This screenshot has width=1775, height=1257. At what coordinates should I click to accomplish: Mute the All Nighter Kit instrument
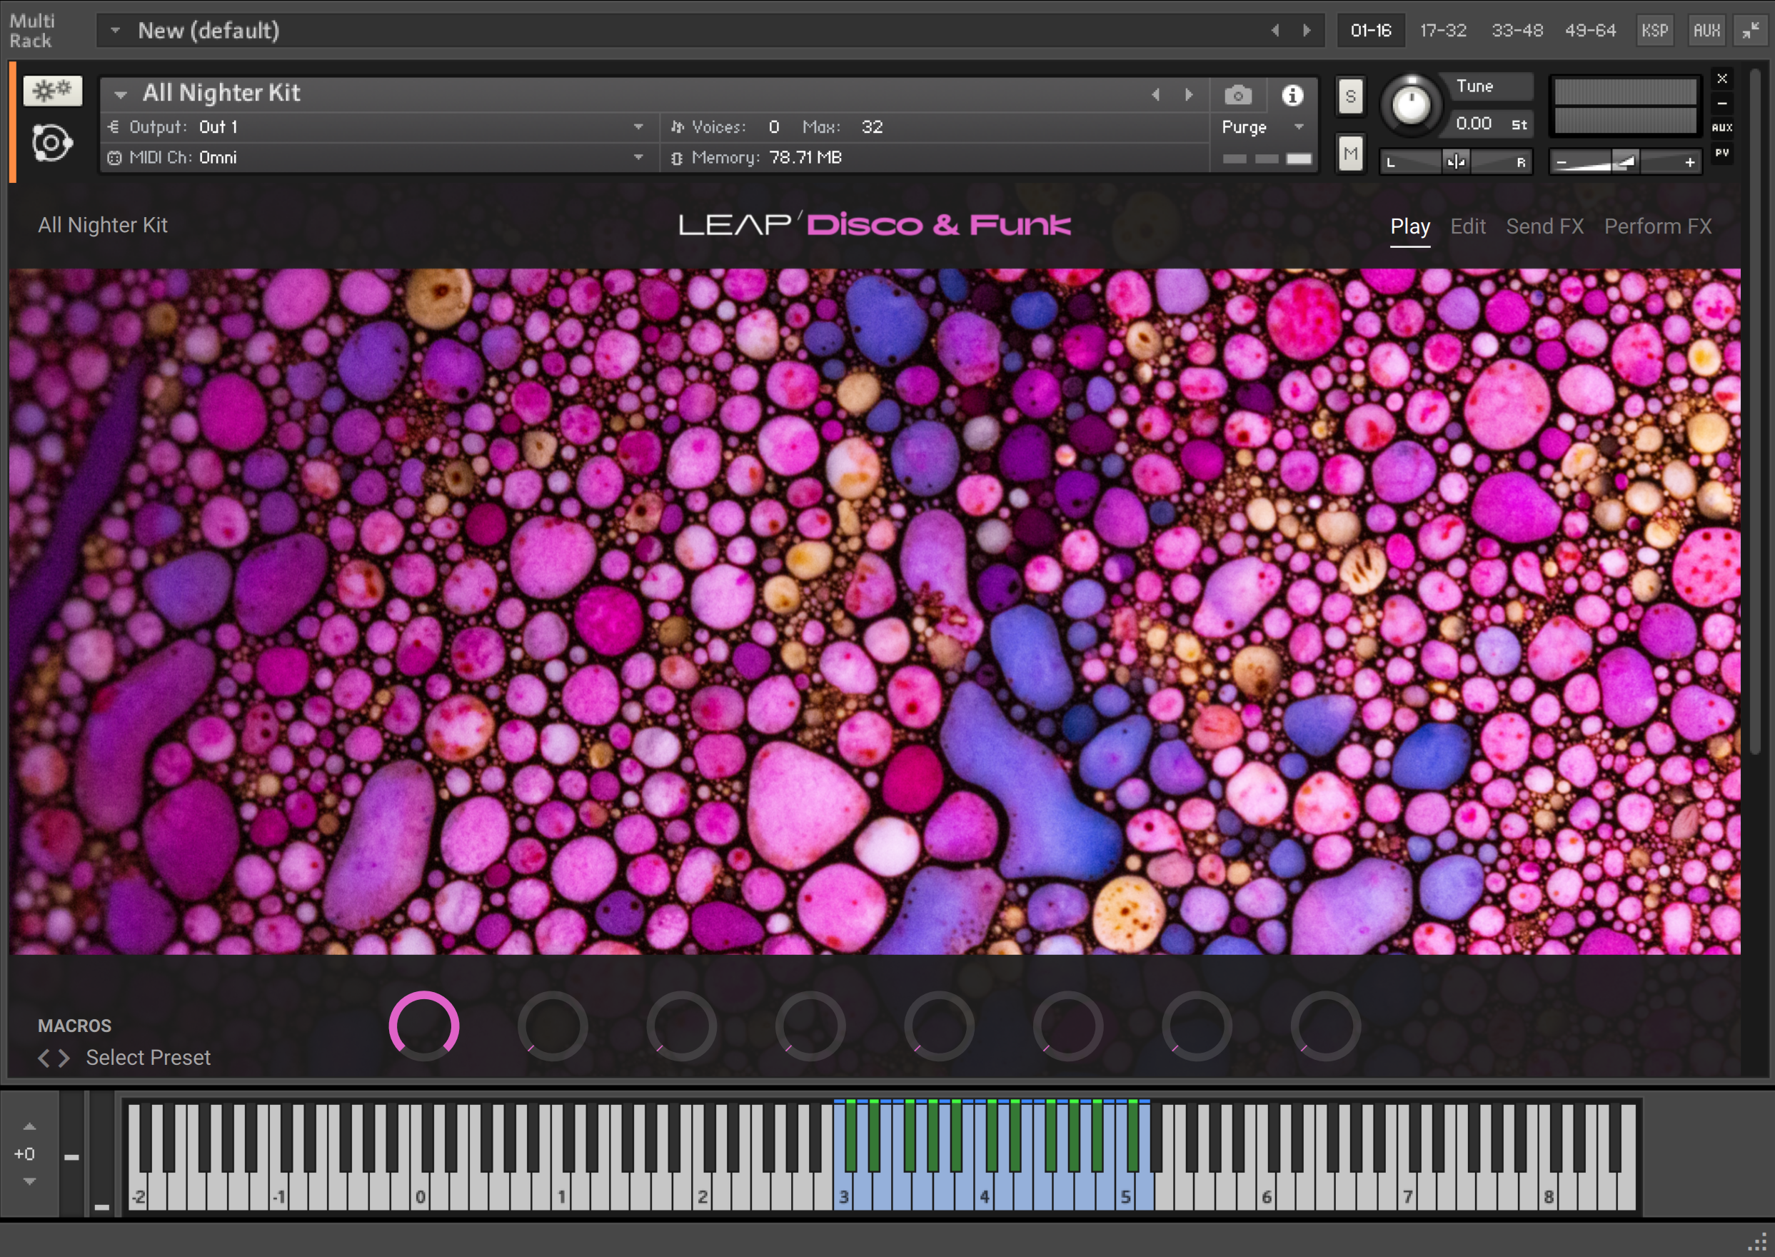1350,154
